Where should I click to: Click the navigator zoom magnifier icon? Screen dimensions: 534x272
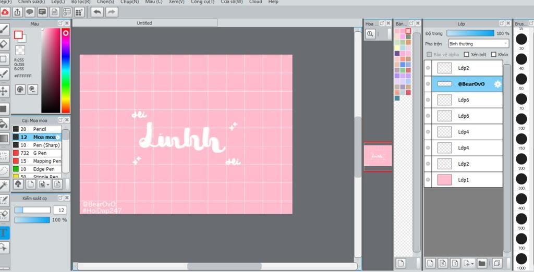(370, 34)
